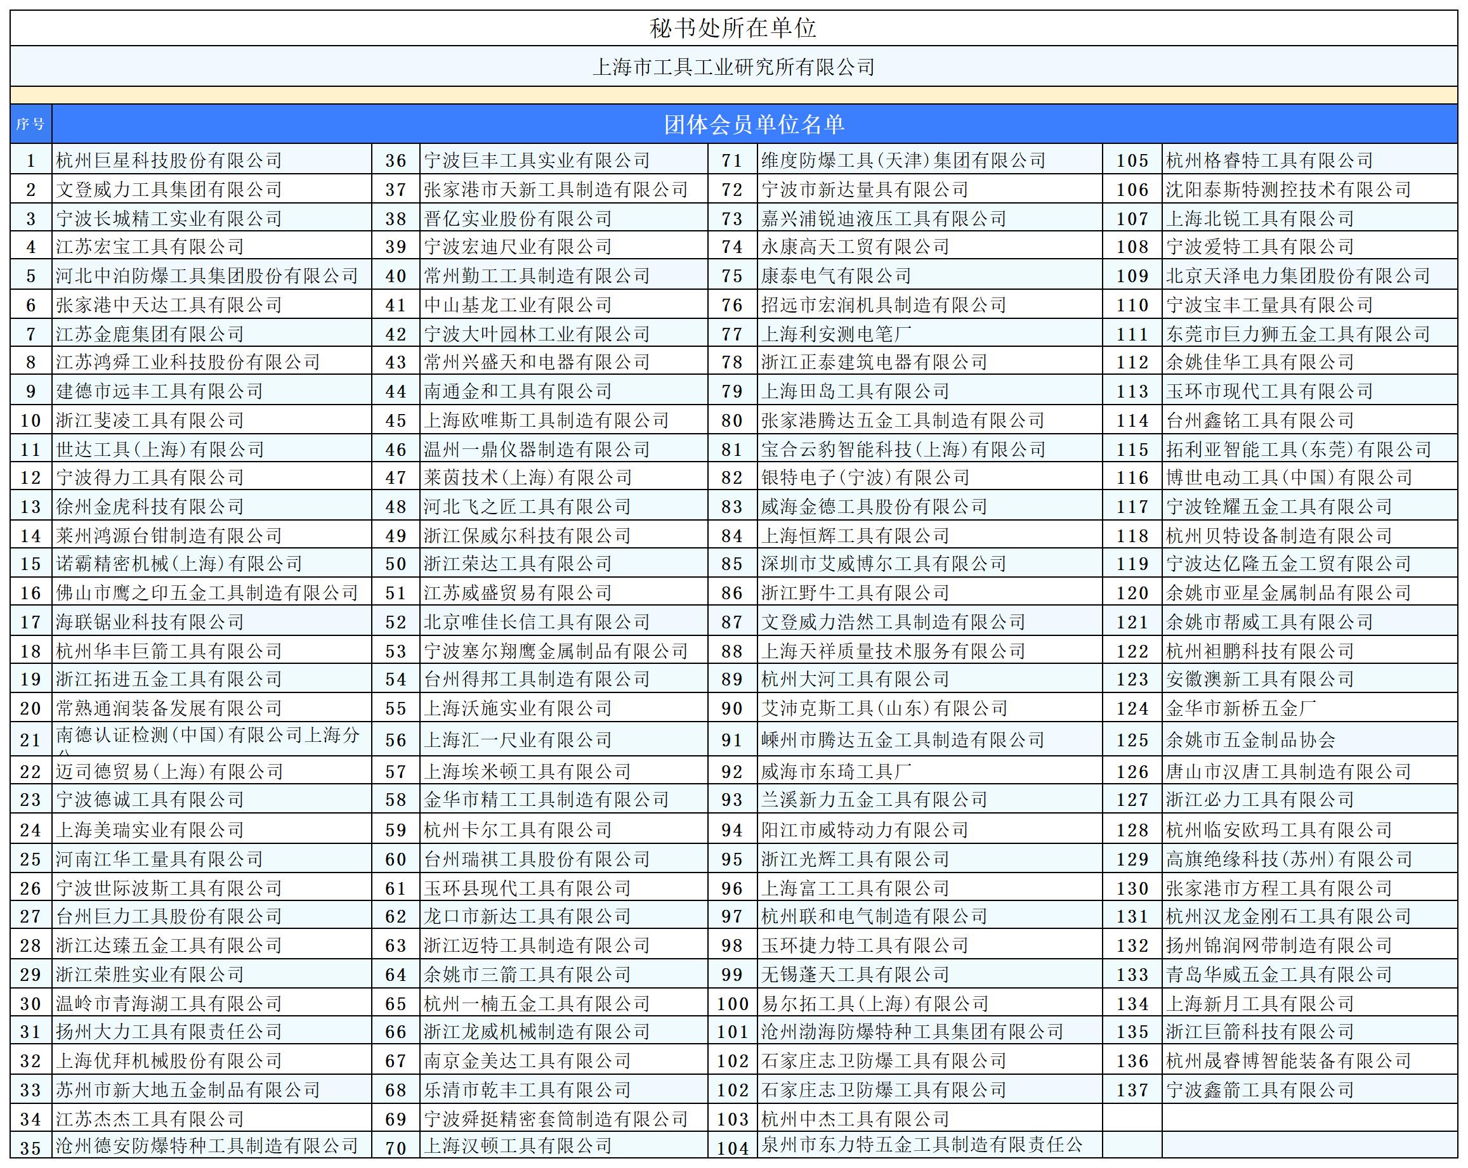Click 博世电动工具(中国)有限公司

point(1290,477)
